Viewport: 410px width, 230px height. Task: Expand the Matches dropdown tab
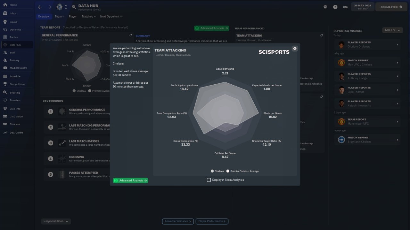click(89, 17)
